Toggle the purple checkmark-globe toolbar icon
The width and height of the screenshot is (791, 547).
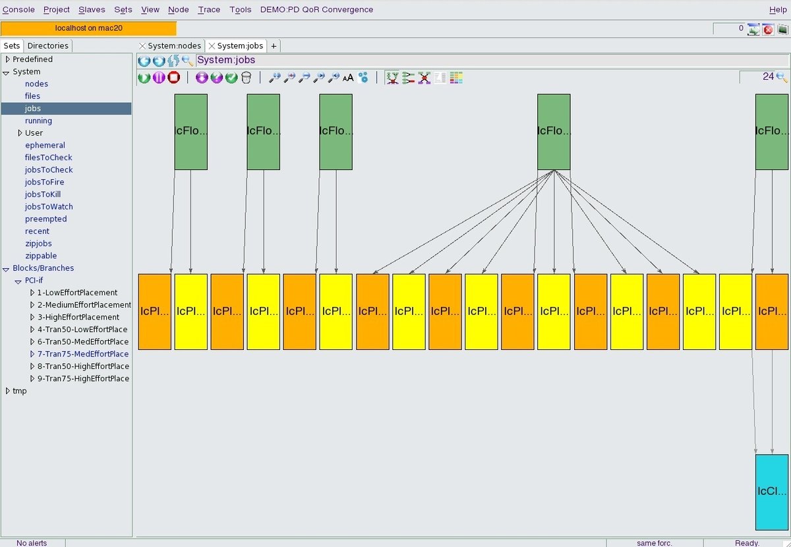click(216, 78)
